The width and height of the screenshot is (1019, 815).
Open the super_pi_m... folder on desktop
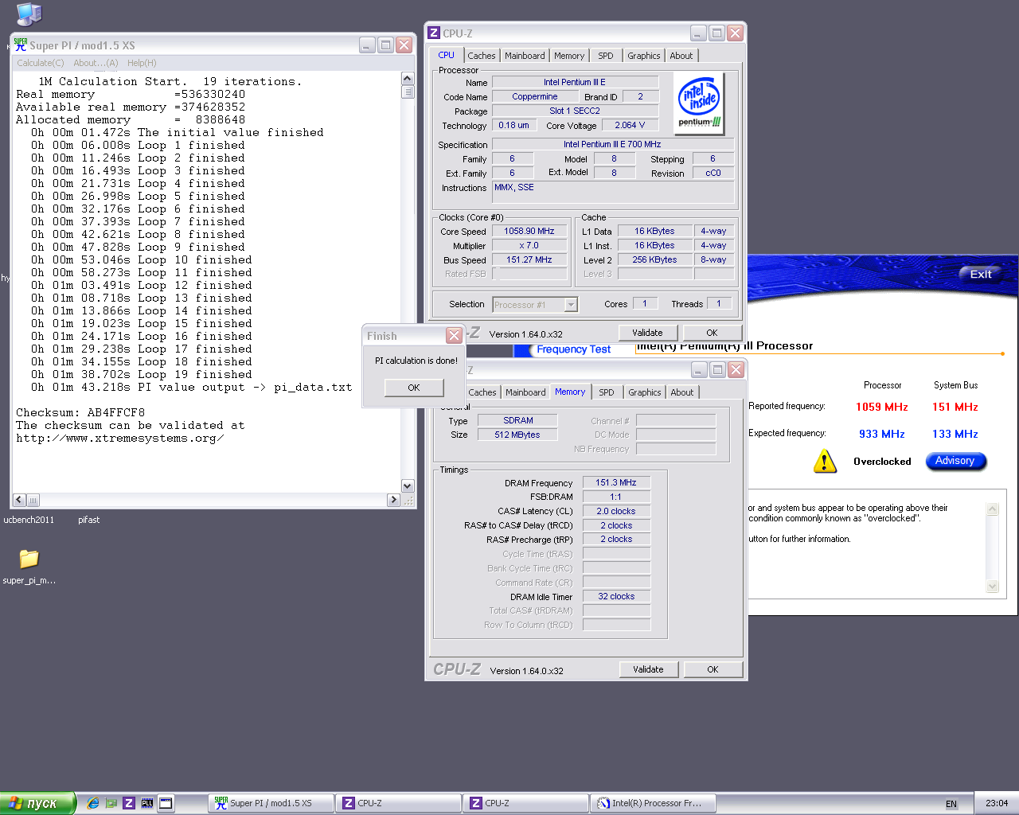[x=29, y=559]
